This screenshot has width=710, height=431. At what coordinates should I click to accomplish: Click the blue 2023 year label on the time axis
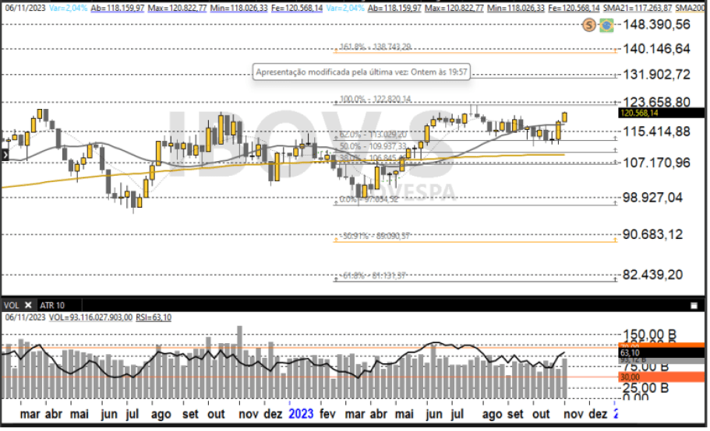tap(301, 415)
